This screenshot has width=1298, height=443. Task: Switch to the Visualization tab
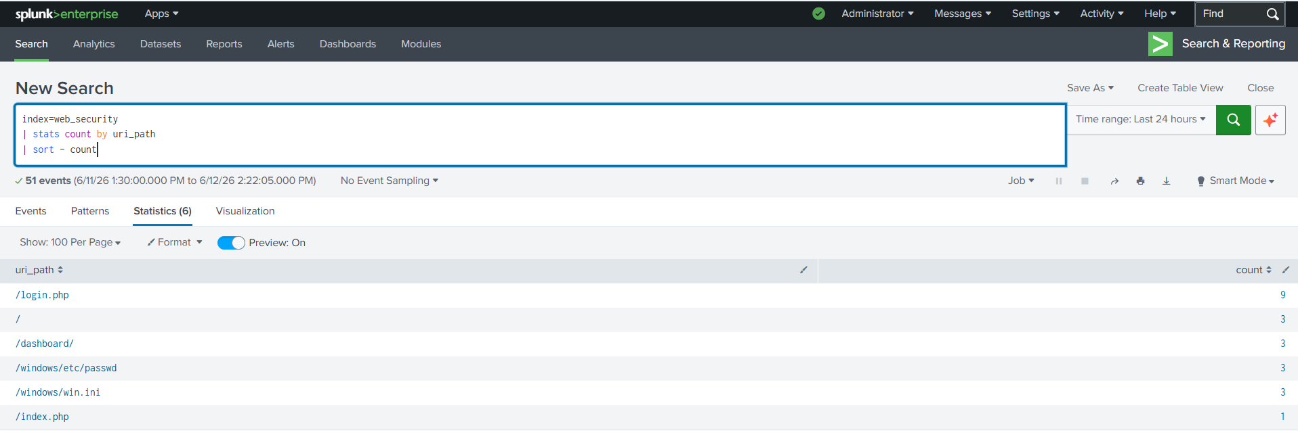(x=245, y=211)
